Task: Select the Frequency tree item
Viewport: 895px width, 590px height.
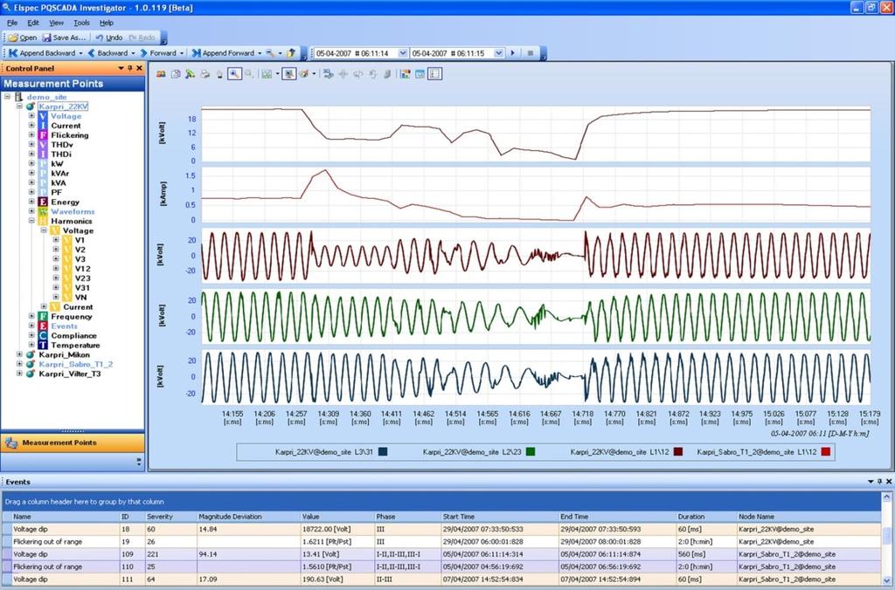Action: (72, 316)
